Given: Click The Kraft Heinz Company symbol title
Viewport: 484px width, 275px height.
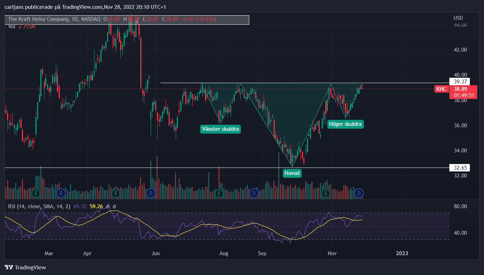Looking at the screenshot, I should 39,19.
